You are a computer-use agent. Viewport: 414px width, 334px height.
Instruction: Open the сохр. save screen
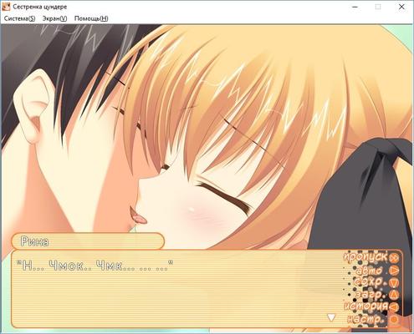coord(376,282)
